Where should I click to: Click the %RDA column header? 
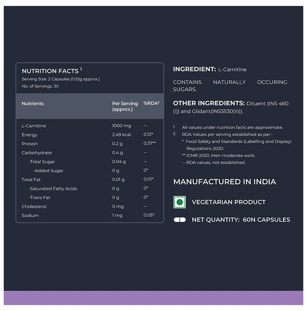pos(151,103)
